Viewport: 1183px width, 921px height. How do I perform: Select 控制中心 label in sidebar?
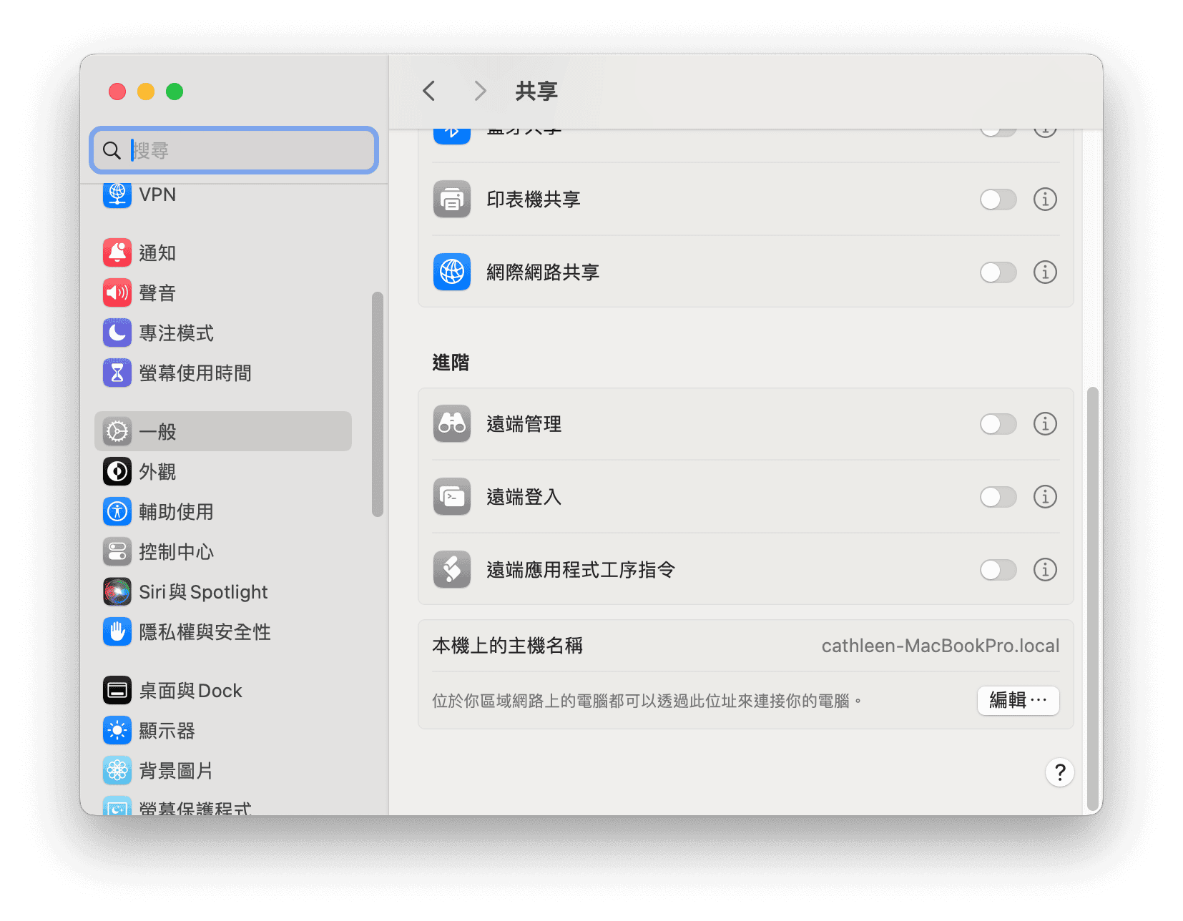176,551
